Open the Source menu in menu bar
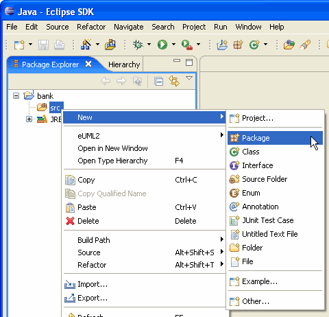Image resolution: width=329 pixels, height=317 pixels. (58, 27)
